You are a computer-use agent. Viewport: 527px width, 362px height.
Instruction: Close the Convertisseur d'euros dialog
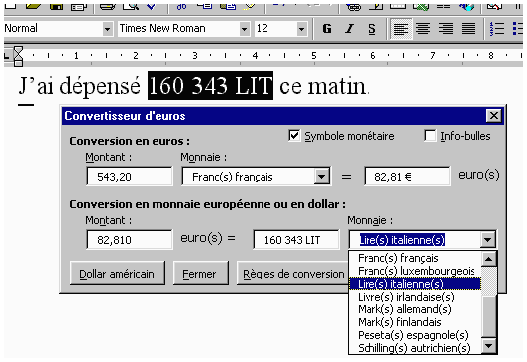(x=494, y=116)
